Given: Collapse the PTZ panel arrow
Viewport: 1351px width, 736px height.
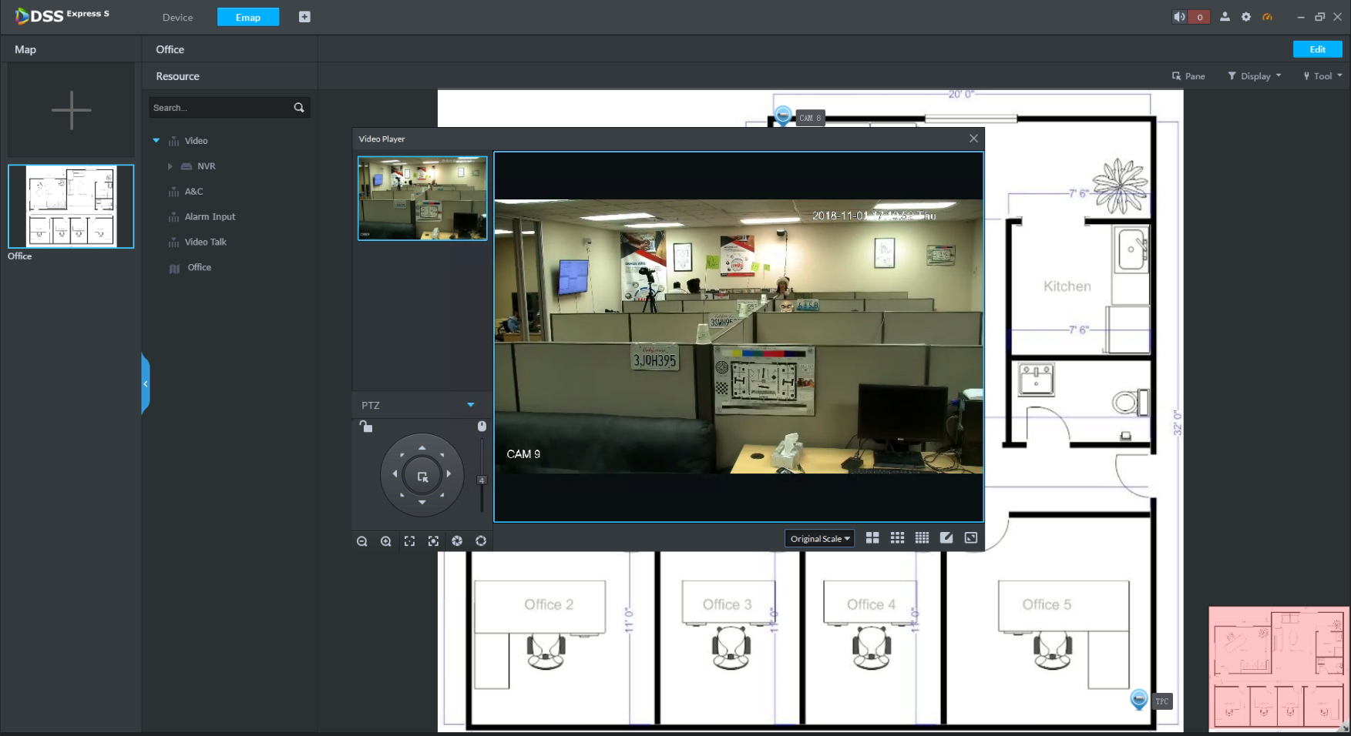Looking at the screenshot, I should click(x=471, y=405).
